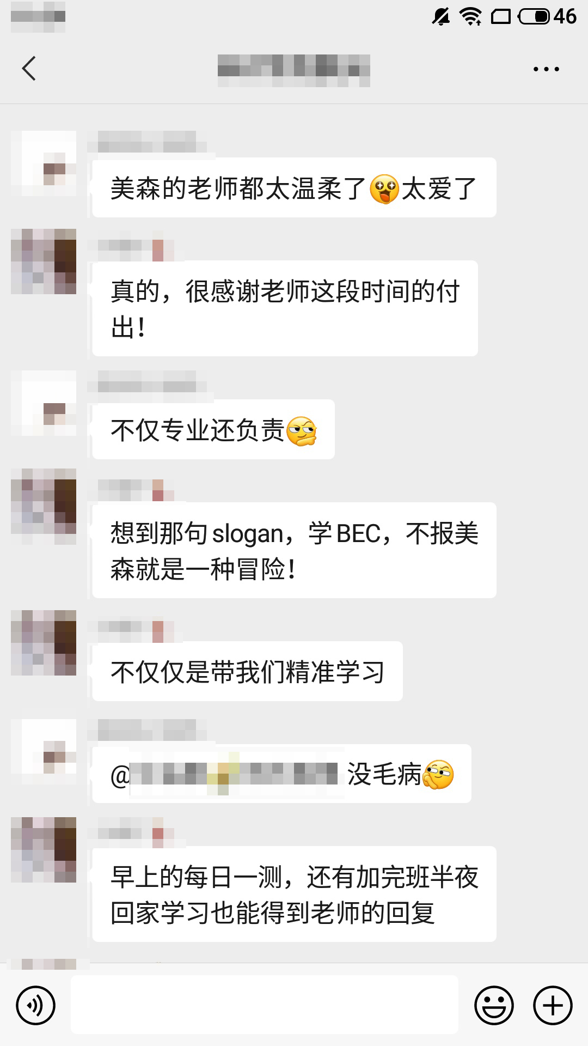588x1046 pixels.
Task: Tap the avatar beside 真的，很感谢老师 message
Action: [44, 261]
